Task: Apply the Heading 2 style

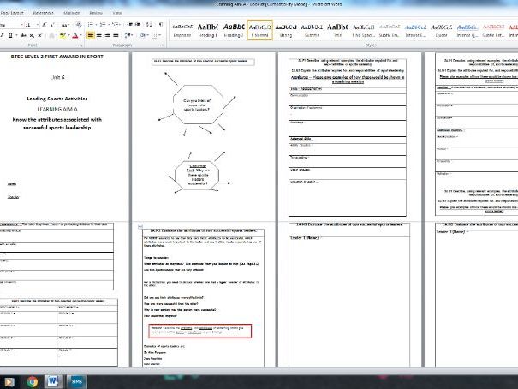Action: [x=234, y=30]
